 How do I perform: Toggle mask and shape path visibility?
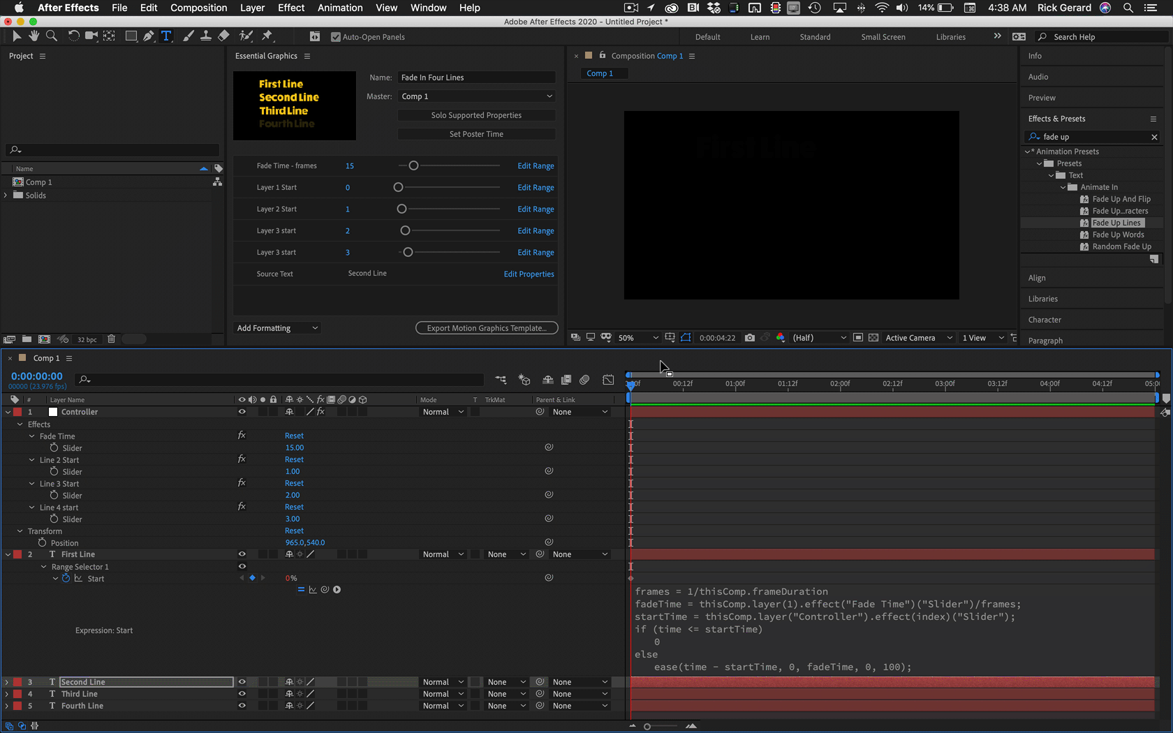(686, 338)
